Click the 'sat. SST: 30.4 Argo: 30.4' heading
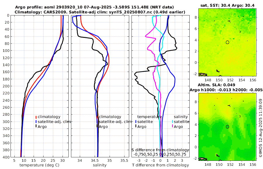This screenshot has width=263, height=169. tap(227, 6)
